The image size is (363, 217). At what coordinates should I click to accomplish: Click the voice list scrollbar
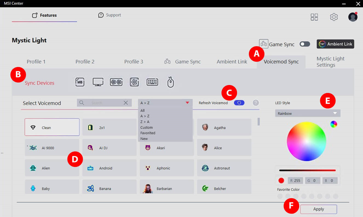(x=258, y=122)
